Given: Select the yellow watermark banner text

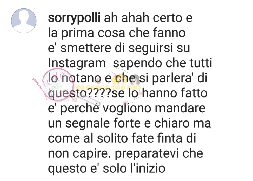Looking at the screenshot, I should pos(108,88).
